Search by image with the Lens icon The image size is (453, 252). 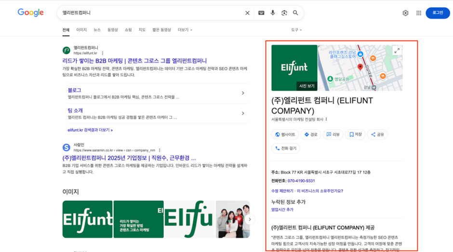click(x=284, y=13)
